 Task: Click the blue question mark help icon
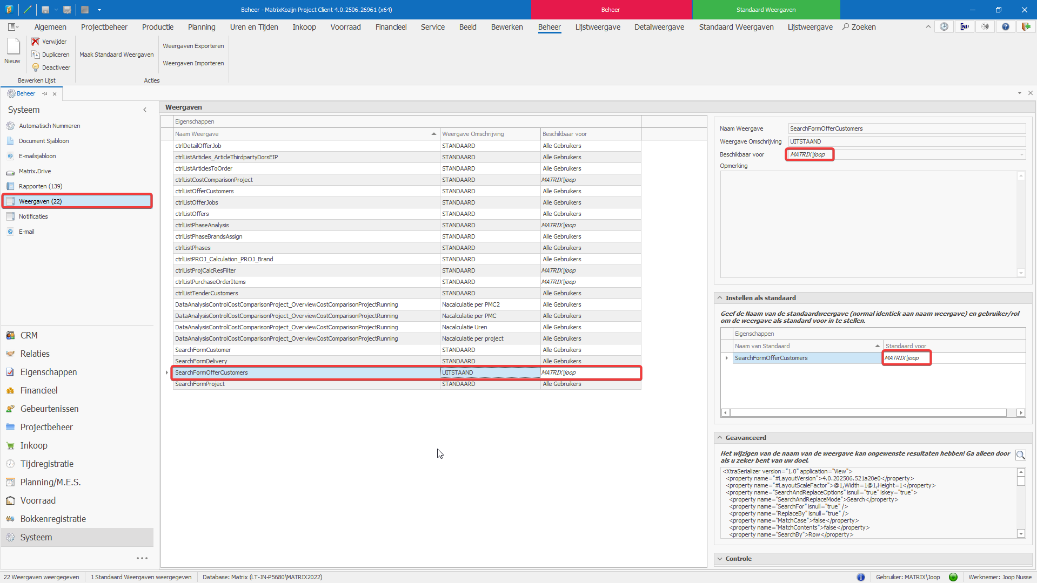click(x=1005, y=27)
